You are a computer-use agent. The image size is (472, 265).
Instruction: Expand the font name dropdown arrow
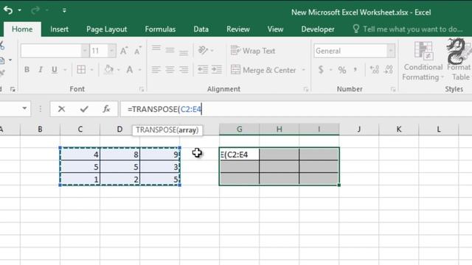pos(86,51)
